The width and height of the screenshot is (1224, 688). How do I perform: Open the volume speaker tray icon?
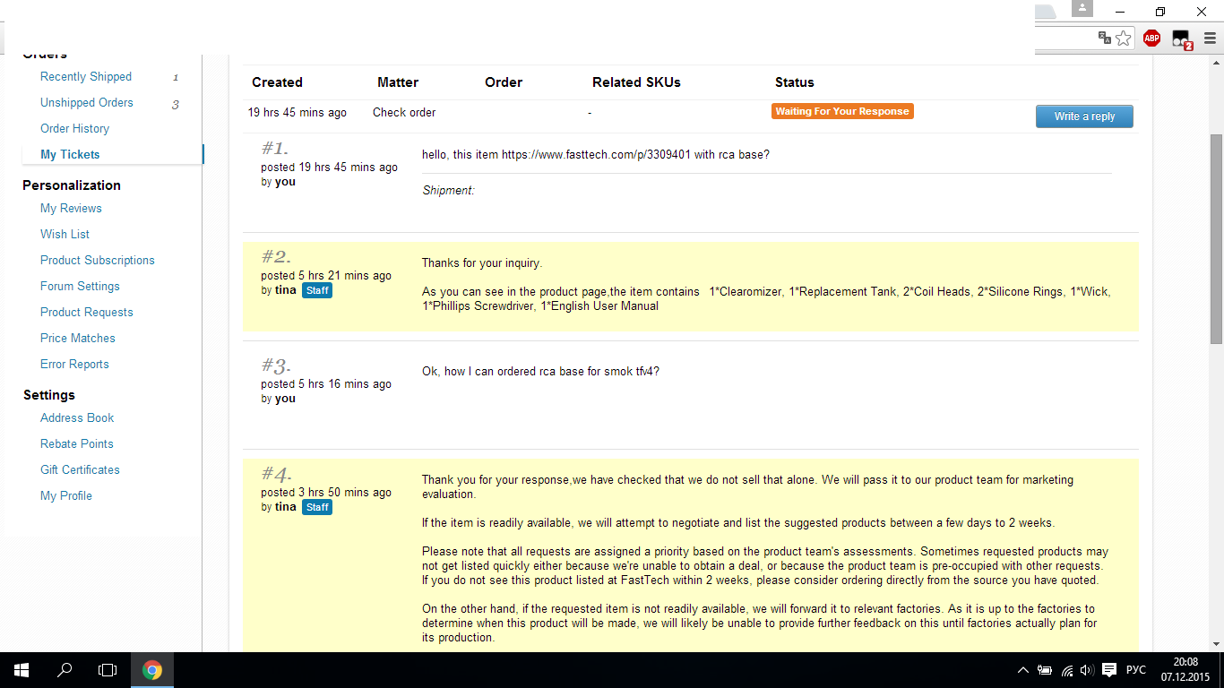pos(1087,670)
